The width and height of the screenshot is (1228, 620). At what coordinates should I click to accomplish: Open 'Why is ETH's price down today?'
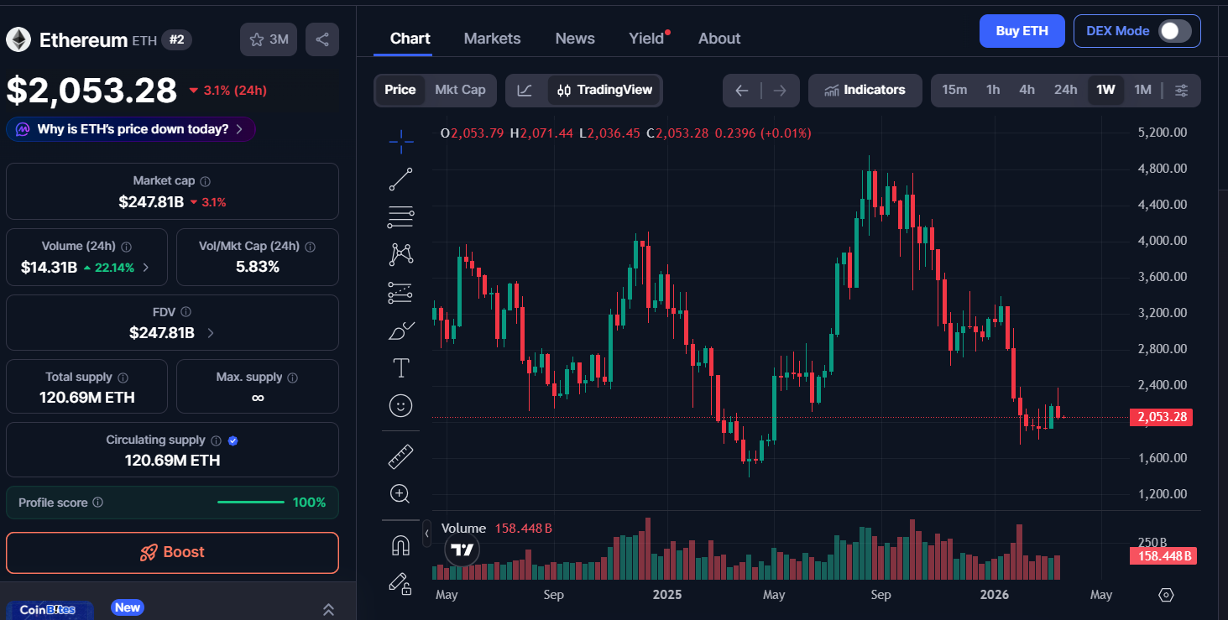[131, 129]
